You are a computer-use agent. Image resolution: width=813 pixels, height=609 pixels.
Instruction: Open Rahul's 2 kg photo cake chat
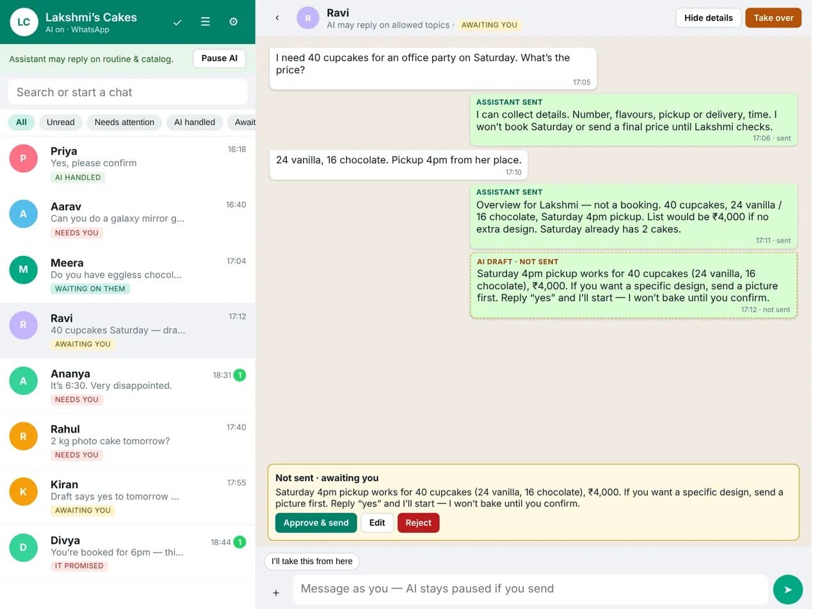pos(127,441)
